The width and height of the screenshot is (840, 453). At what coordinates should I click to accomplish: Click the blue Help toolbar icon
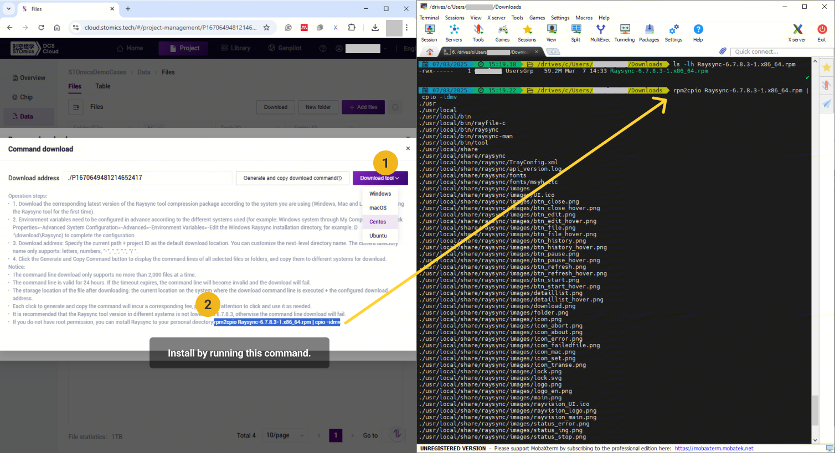(x=698, y=33)
